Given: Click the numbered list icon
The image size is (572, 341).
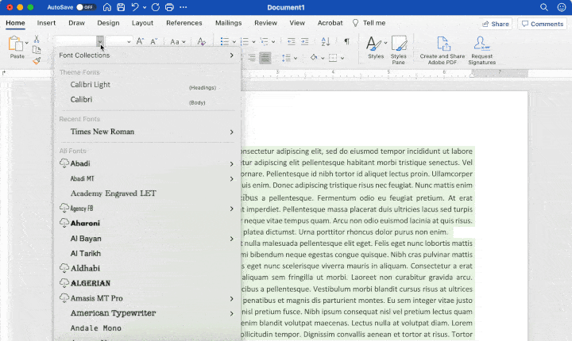Looking at the screenshot, I should pos(245,41).
